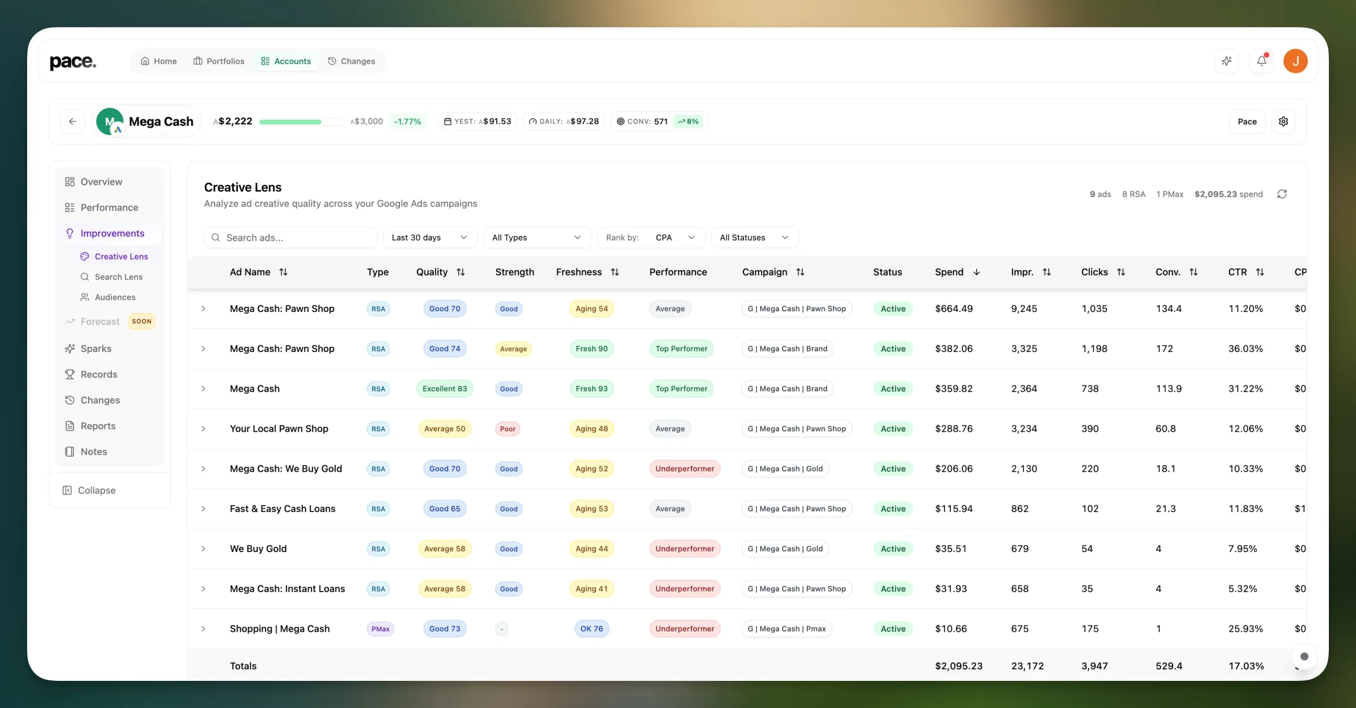Open the AI sparkle assistant icon
Screen dimensions: 1356x708
pos(1227,61)
